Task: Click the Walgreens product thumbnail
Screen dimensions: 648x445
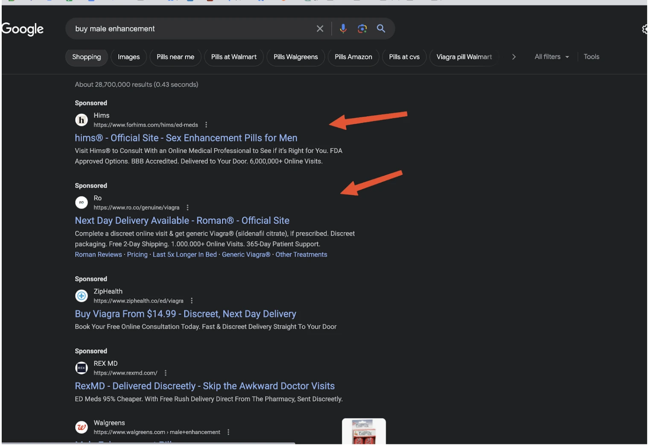Action: (364, 431)
